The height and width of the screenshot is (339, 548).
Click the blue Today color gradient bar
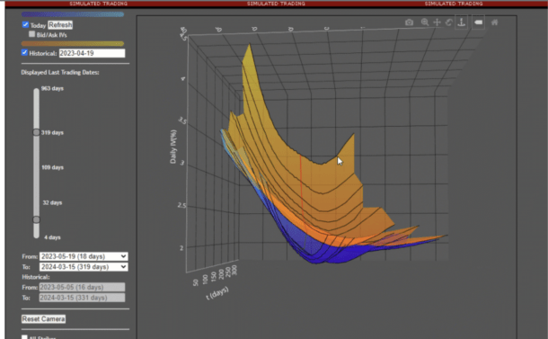(x=73, y=14)
